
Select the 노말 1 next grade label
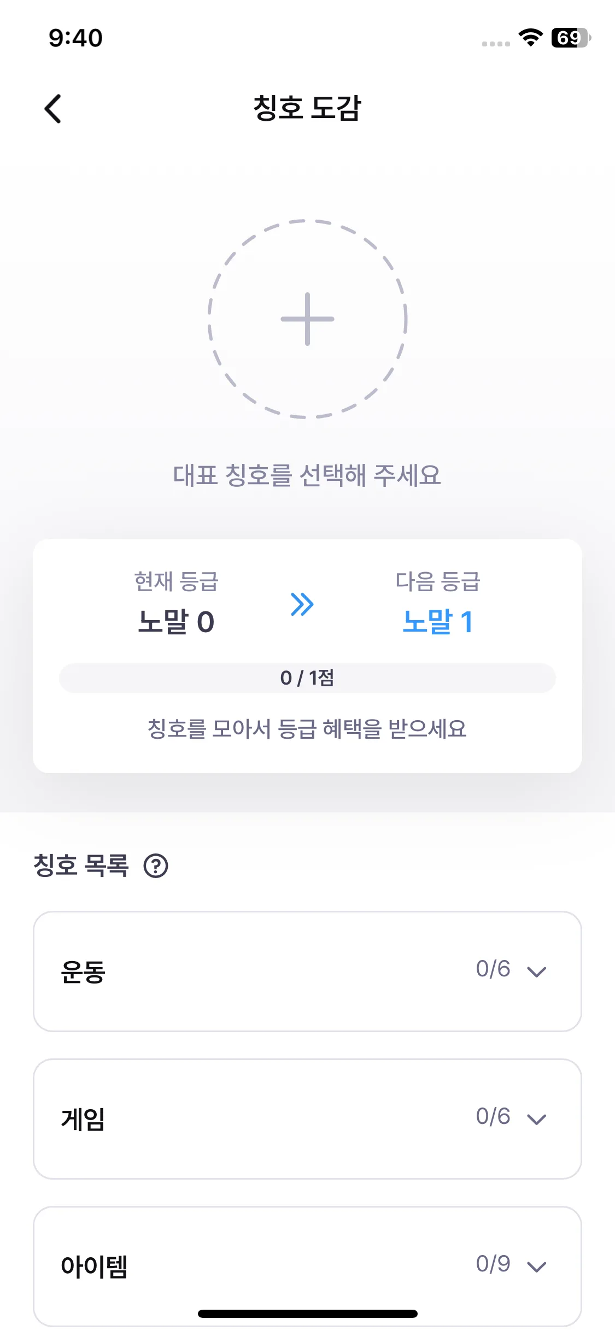(437, 621)
